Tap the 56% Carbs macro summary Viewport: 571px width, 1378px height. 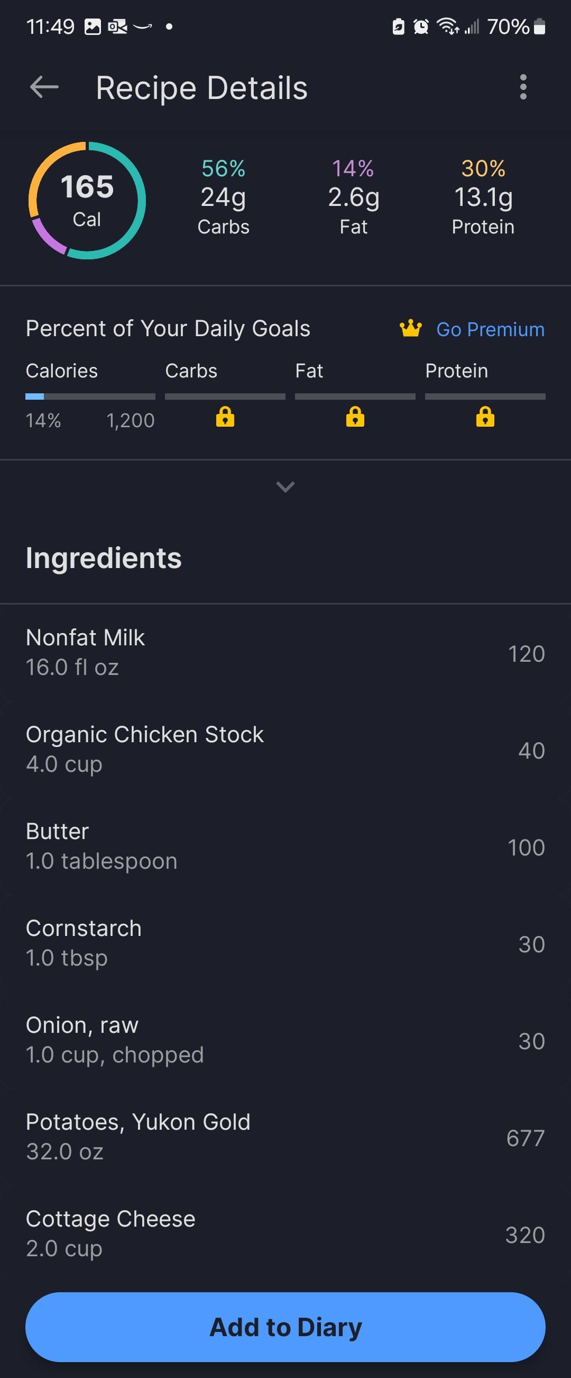(223, 197)
